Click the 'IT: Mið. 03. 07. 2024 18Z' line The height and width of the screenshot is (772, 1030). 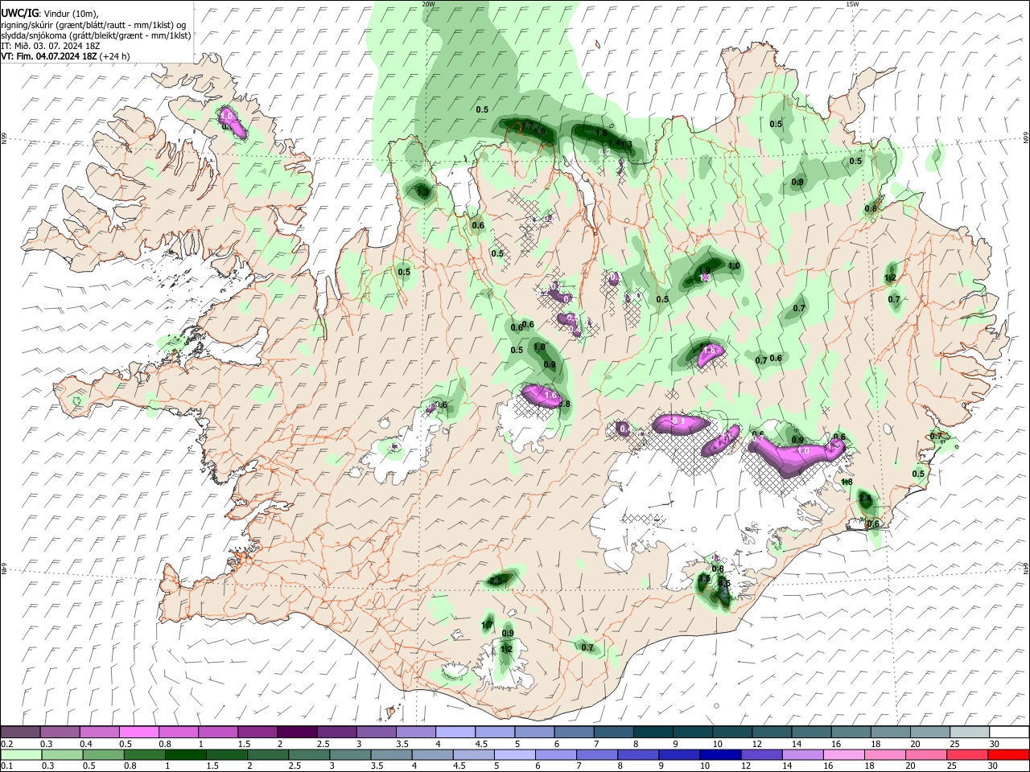(x=51, y=46)
